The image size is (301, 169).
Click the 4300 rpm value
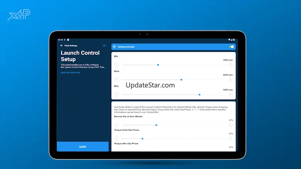point(228,75)
